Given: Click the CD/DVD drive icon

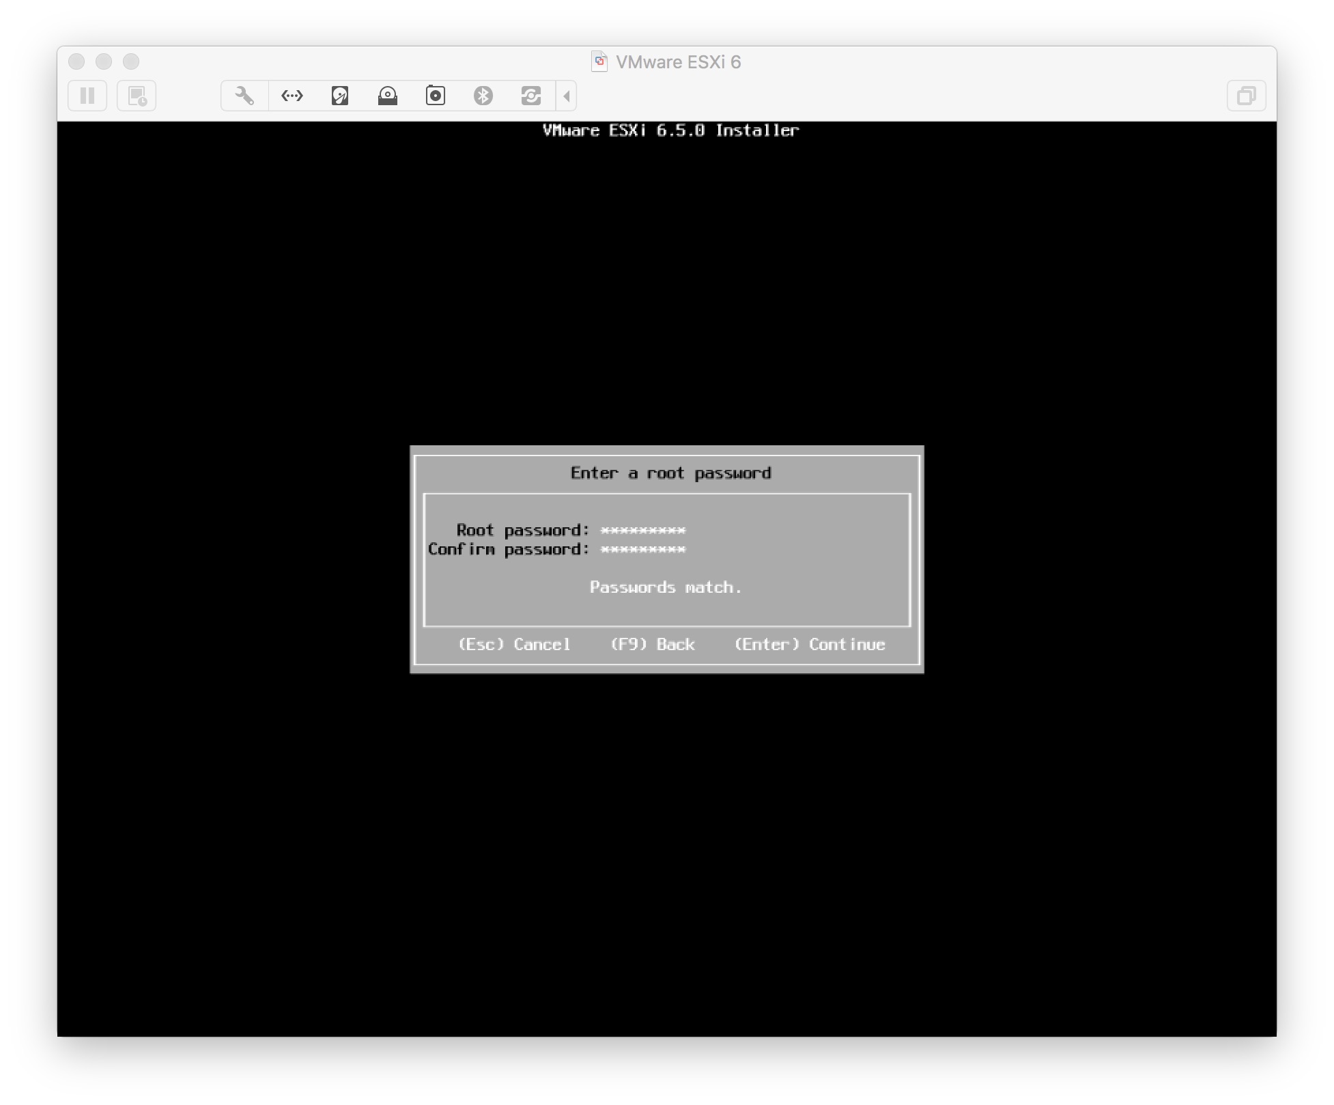Looking at the screenshot, I should (387, 96).
